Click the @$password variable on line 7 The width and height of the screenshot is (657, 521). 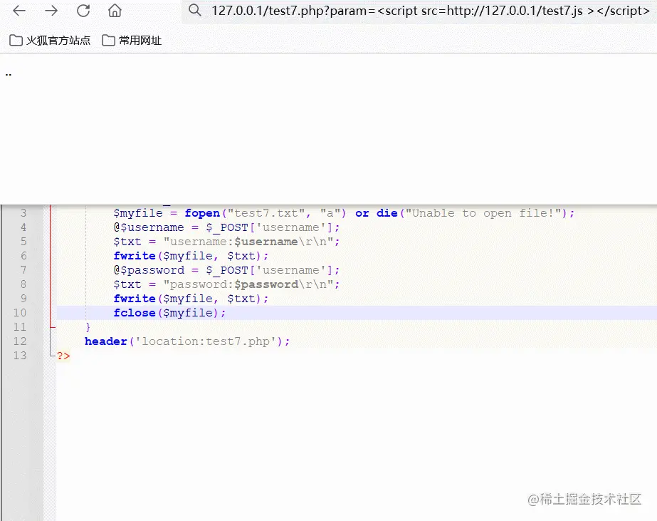pyautogui.click(x=149, y=270)
